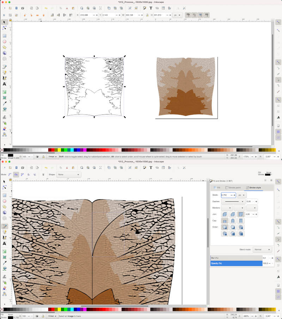Image resolution: width=282 pixels, height=319 pixels.
Task: Pick yellow swatch in bottom window palette
Action: pyautogui.click(x=59, y=309)
